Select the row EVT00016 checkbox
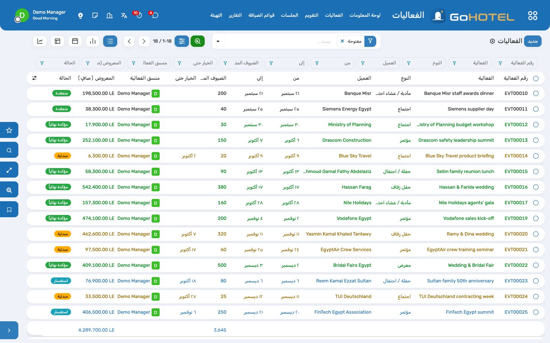The width and height of the screenshot is (550, 343). click(536, 187)
